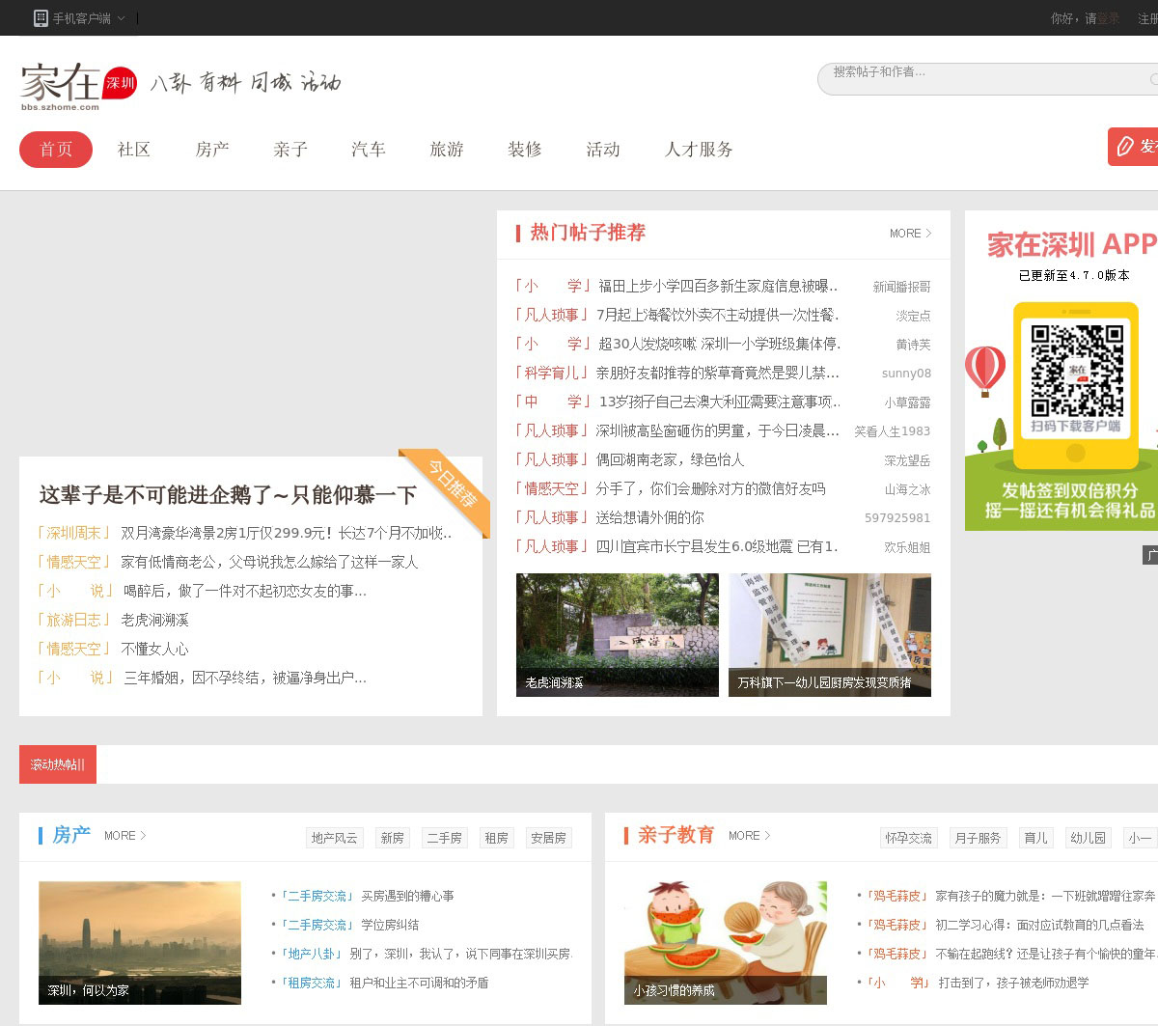Go to 人才服务 in the nav bar
1158x1026 pixels.
(x=699, y=150)
